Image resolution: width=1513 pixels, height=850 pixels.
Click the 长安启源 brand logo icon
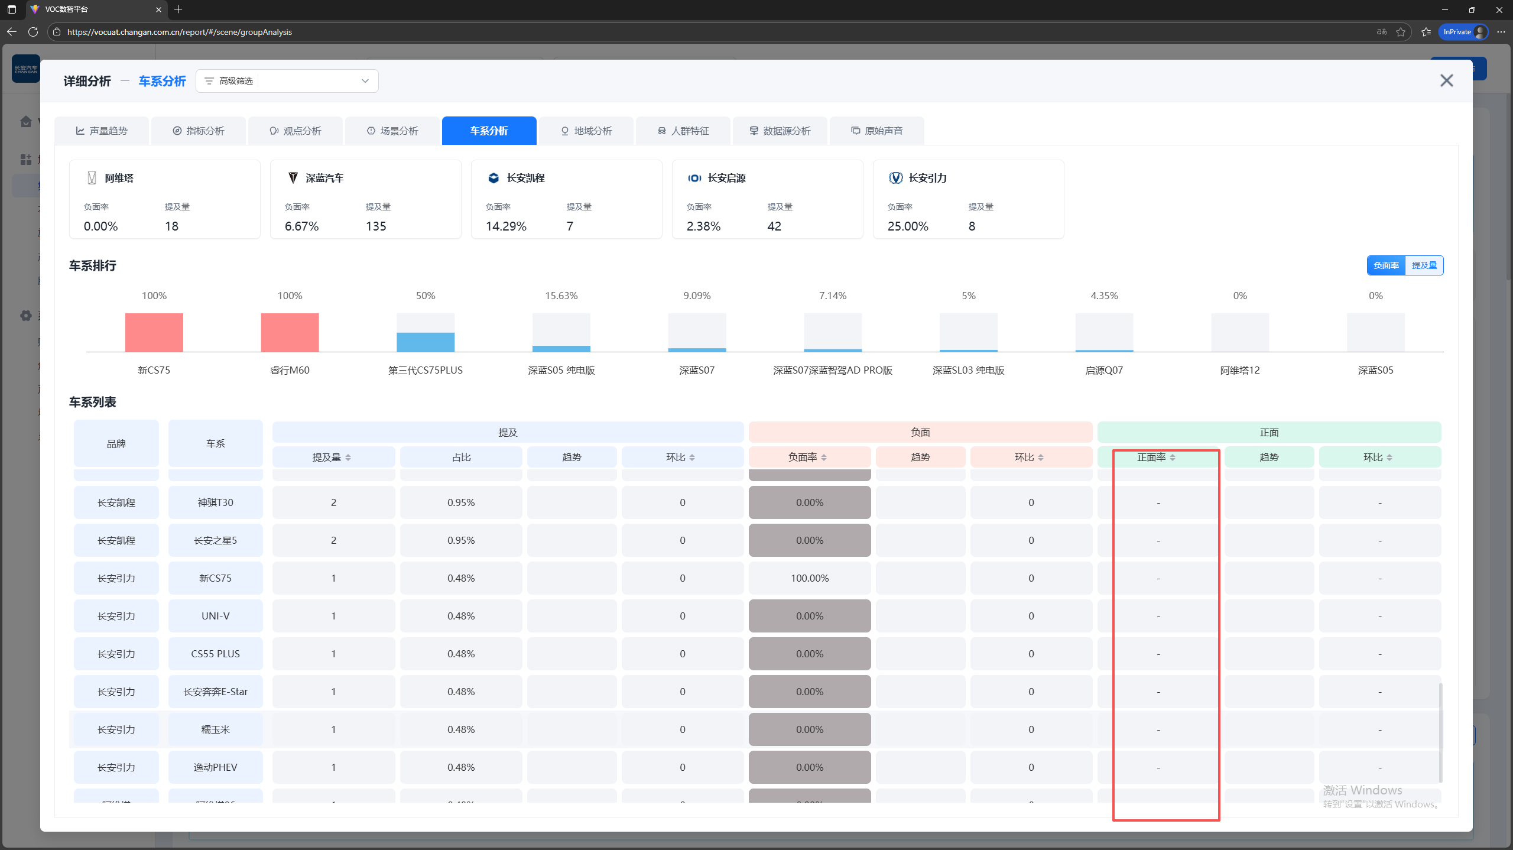tap(694, 178)
